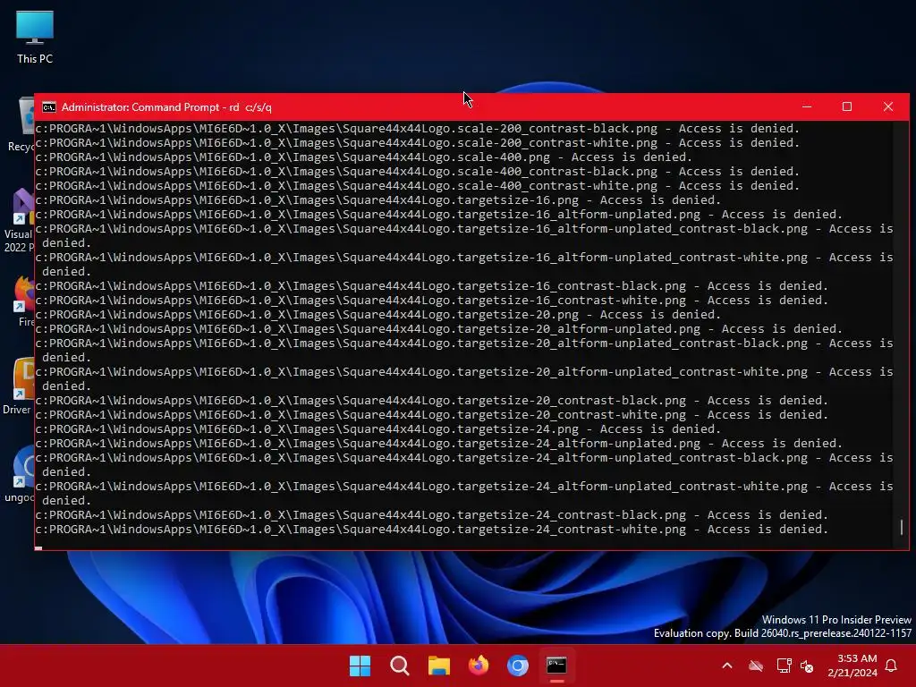This screenshot has height=687, width=916.
Task: Click the line for Square44x44Logo.targetsize-20.png
Action: coord(378,315)
